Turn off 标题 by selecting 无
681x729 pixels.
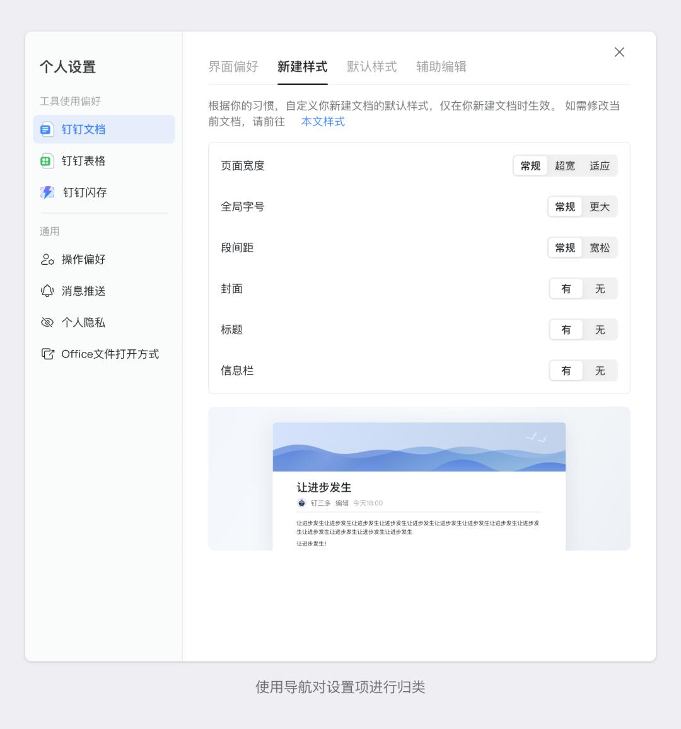click(600, 329)
